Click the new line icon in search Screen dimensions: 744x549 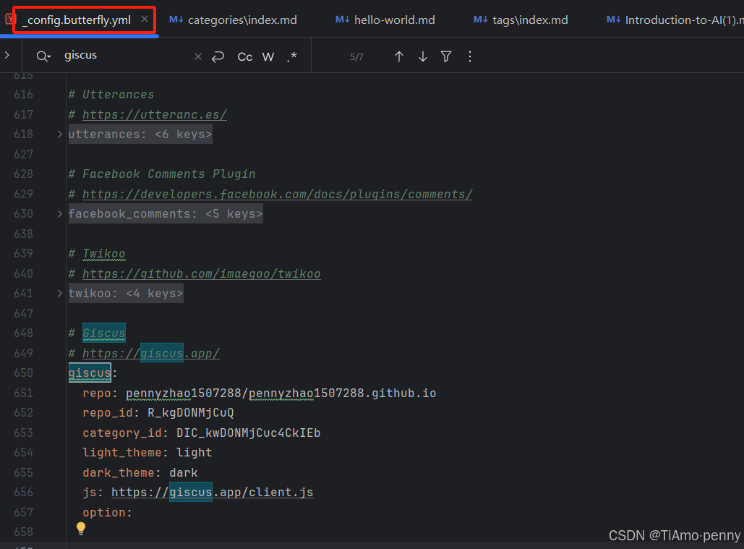[218, 56]
